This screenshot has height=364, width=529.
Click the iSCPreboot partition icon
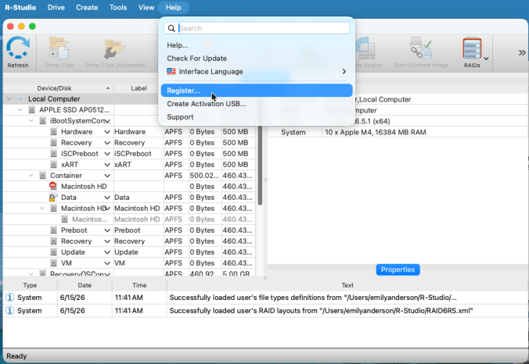[x=54, y=154]
